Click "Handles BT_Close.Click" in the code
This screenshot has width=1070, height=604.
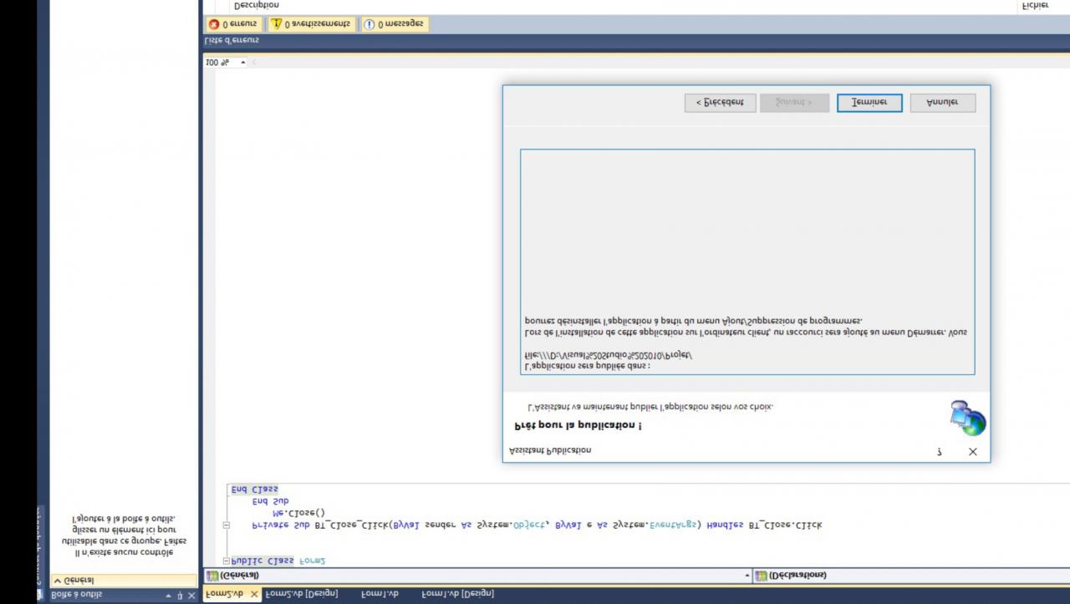coord(764,525)
